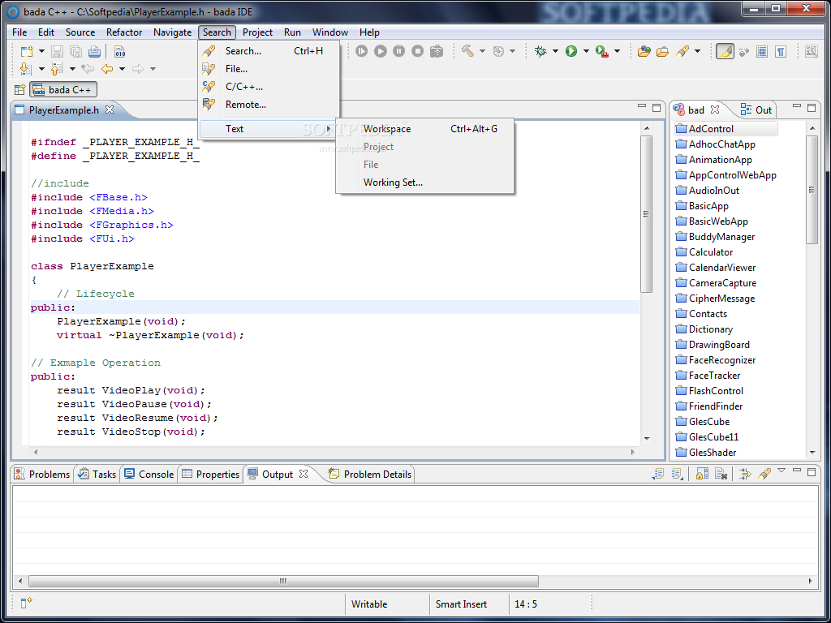The height and width of the screenshot is (623, 831).
Task: Click the icon at the status bar's left end
Action: 27,603
